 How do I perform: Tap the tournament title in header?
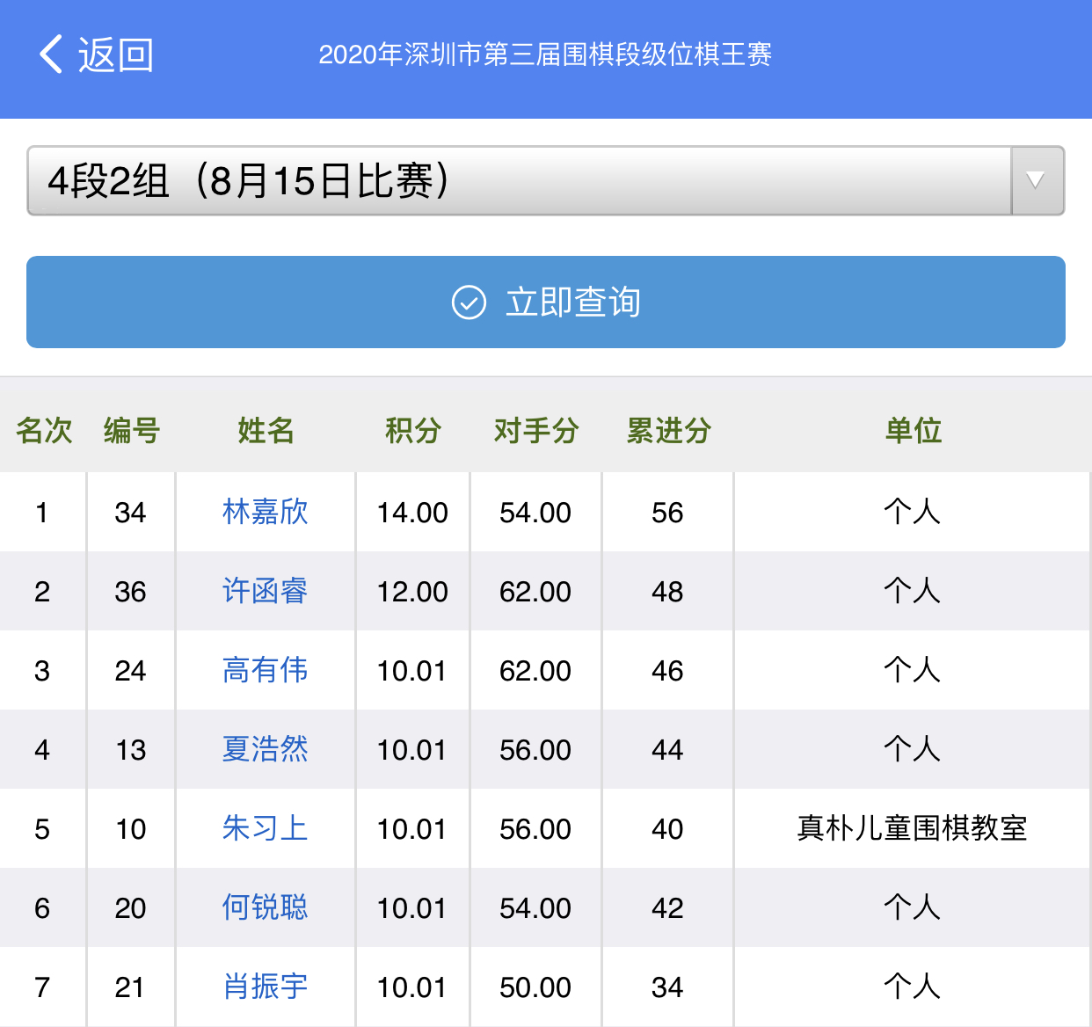545,55
